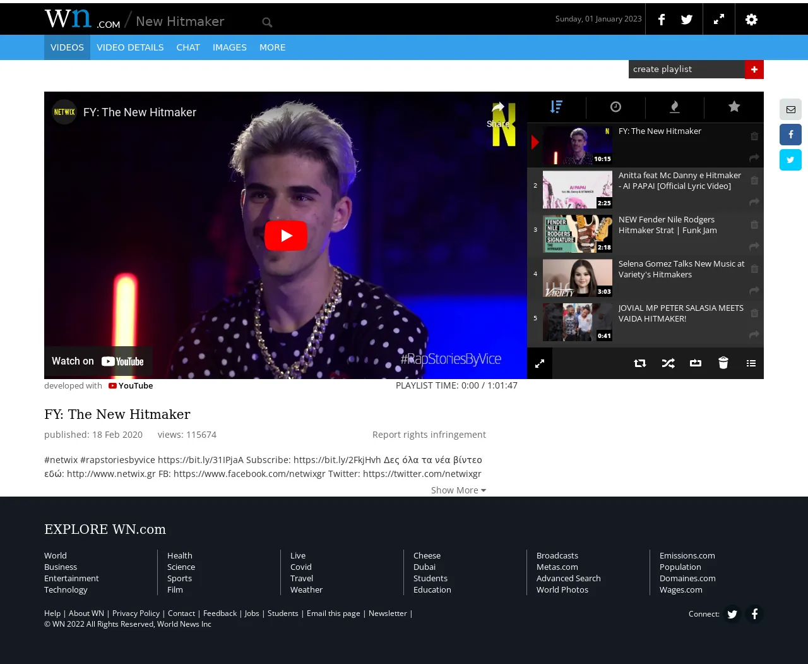The height and width of the screenshot is (664, 808).
Task: Delete FY: The New Hitmaker from playlist
Action: pyautogui.click(x=754, y=136)
